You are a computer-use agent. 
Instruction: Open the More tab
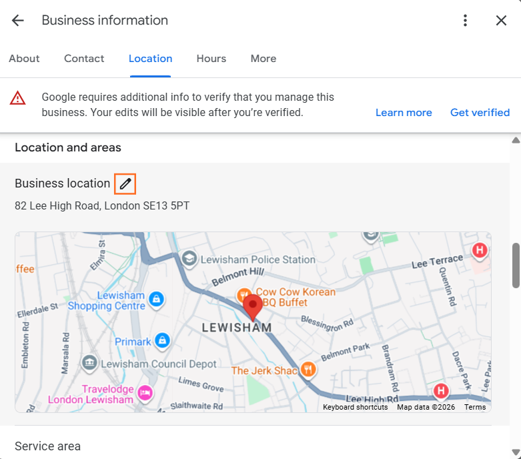(264, 59)
